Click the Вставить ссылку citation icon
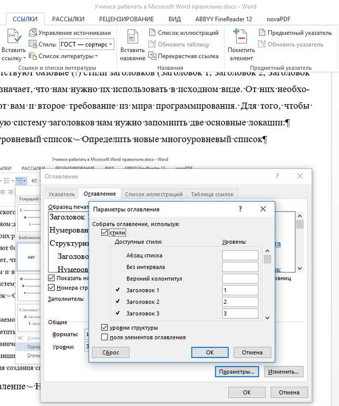Image resolution: width=339 pixels, height=406 pixels. tap(13, 37)
